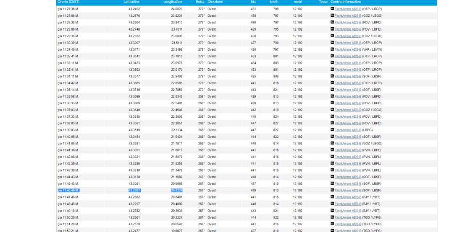462x232 pixels.
Task: Click the FlightAware logo icon in the 11:50:20 row
Action: (332, 217)
